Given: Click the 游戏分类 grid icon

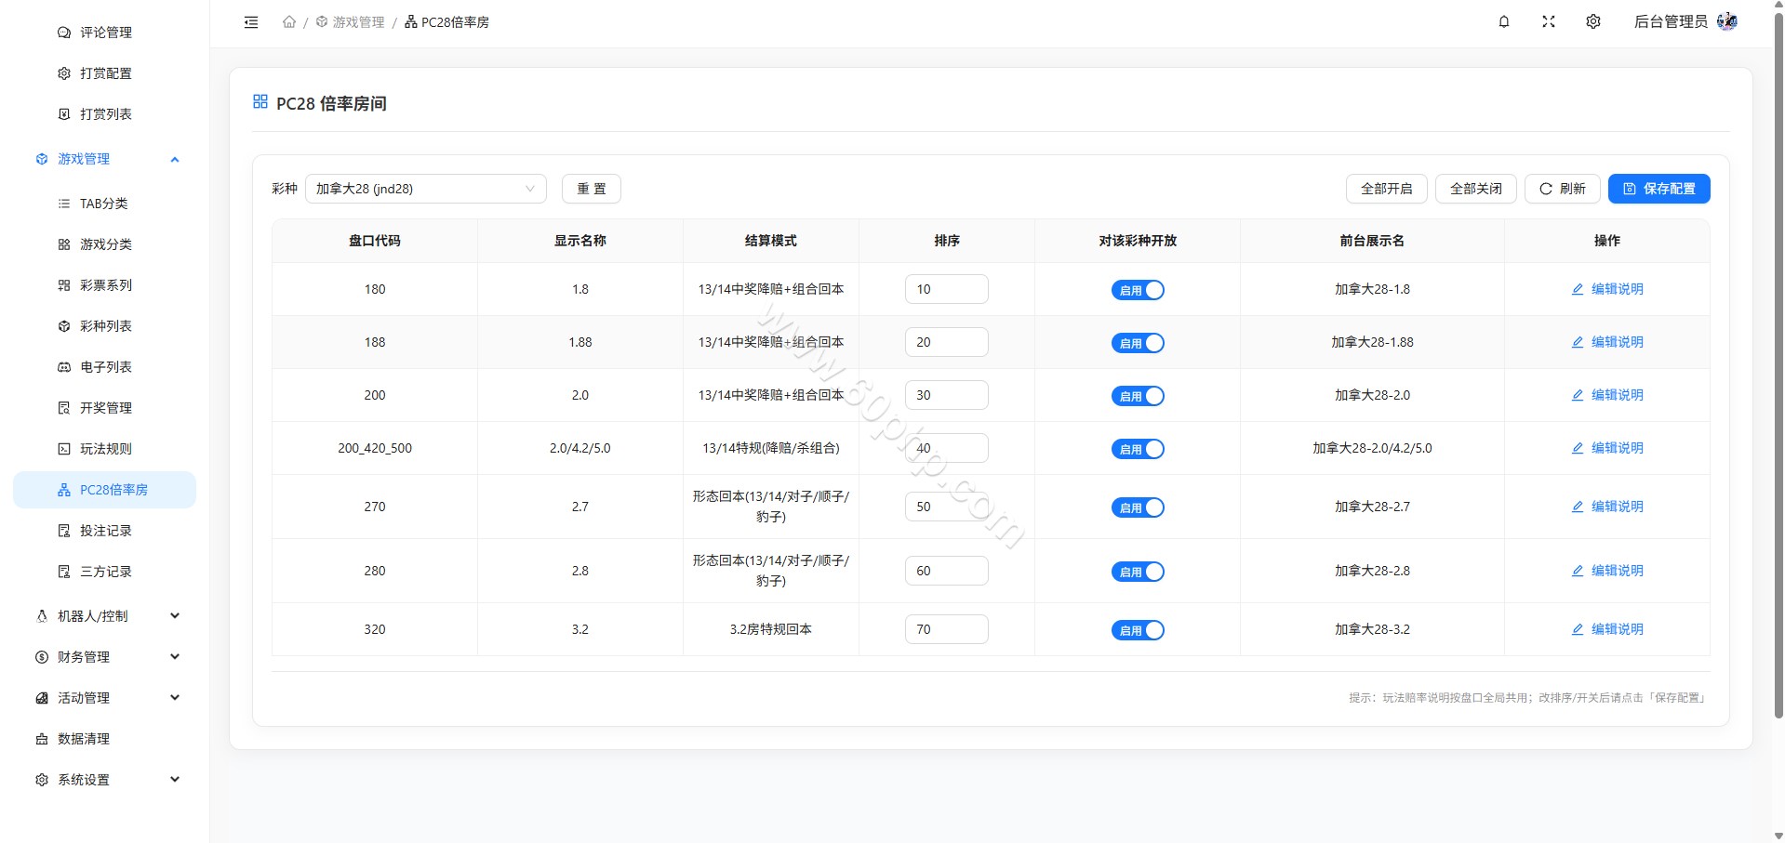Looking at the screenshot, I should tap(64, 244).
